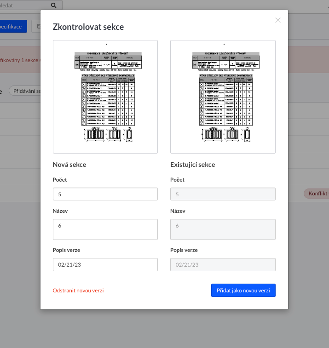Click the envelope icon button
The width and height of the screenshot is (329, 348).
[37, 27]
